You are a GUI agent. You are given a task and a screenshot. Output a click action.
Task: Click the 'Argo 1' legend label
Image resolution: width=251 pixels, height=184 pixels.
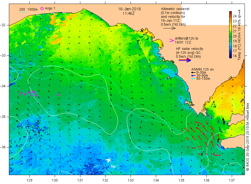pyautogui.click(x=50, y=8)
